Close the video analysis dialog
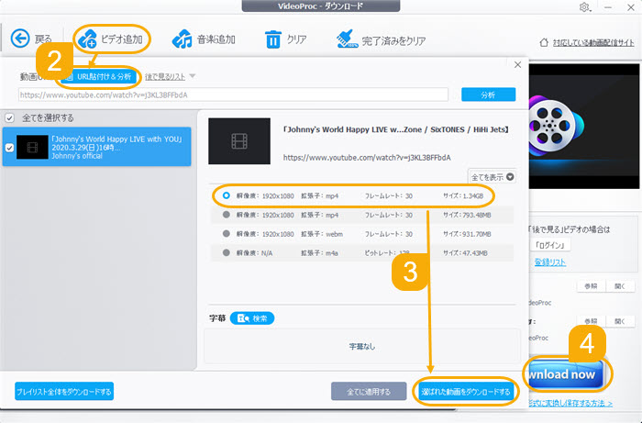Image resolution: width=642 pixels, height=423 pixels. [517, 65]
